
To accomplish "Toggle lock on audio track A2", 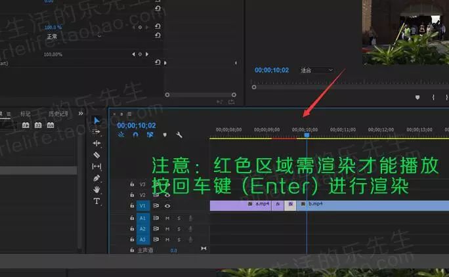I will [132, 228].
